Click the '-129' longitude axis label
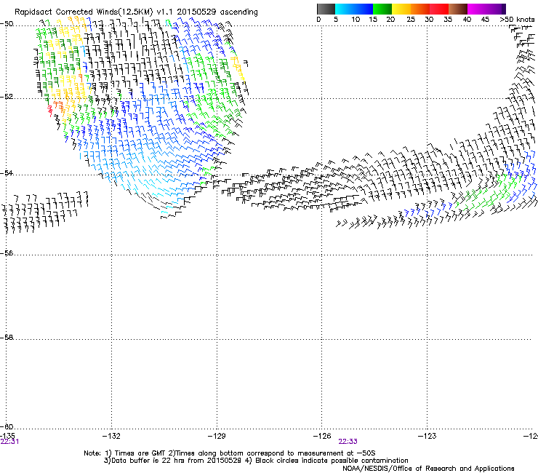Image resolution: width=538 pixels, height=473 pixels. tap(217, 436)
